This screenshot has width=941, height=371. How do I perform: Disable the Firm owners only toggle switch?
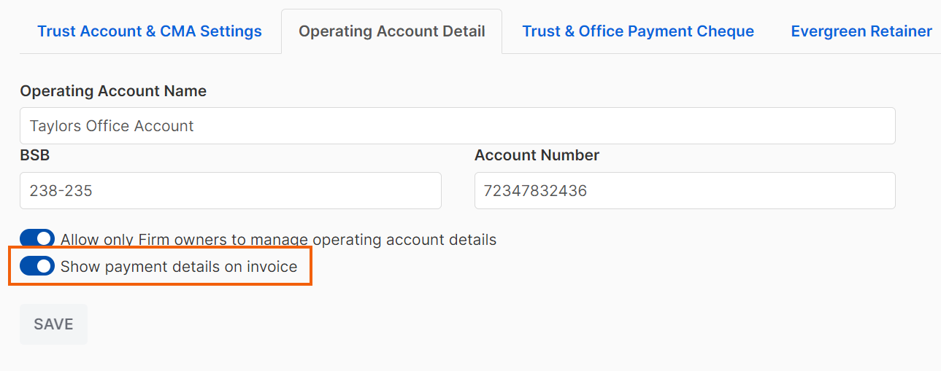pyautogui.click(x=37, y=239)
